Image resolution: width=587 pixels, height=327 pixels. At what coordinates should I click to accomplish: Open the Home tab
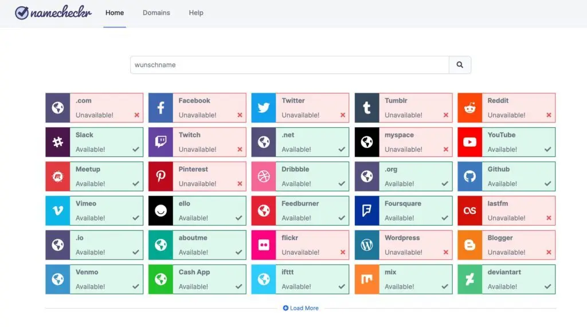click(115, 13)
